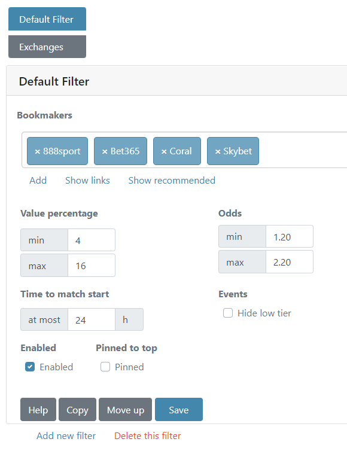
Task: Check the Pinned checkbox
Action: pyautogui.click(x=105, y=367)
